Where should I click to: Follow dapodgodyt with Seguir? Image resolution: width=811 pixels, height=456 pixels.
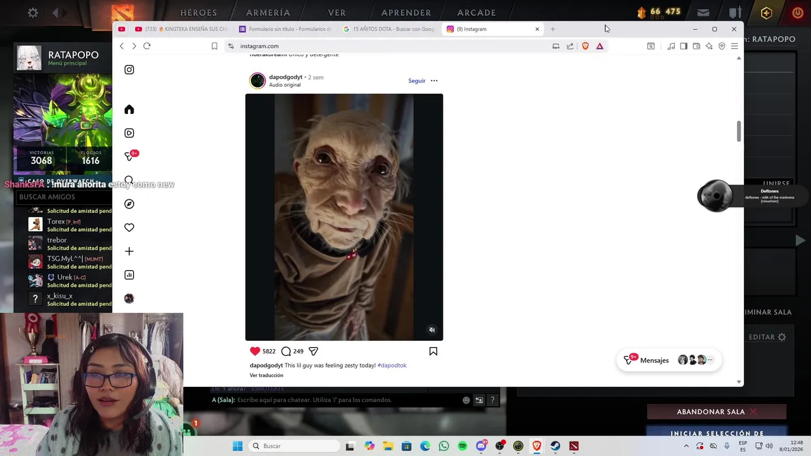tap(417, 80)
